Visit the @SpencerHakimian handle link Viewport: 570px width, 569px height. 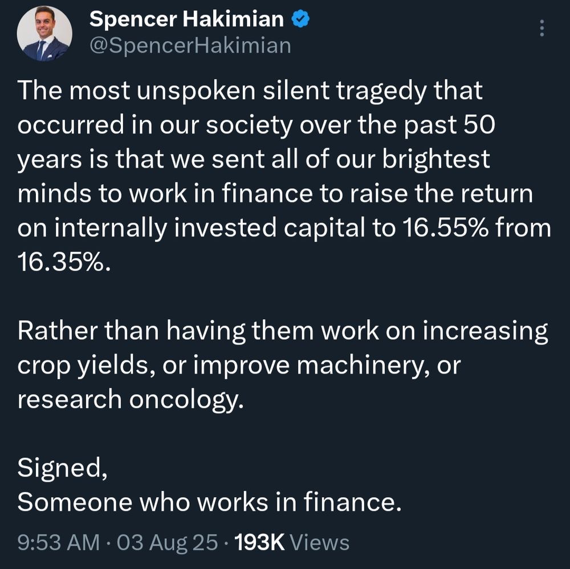click(x=190, y=46)
